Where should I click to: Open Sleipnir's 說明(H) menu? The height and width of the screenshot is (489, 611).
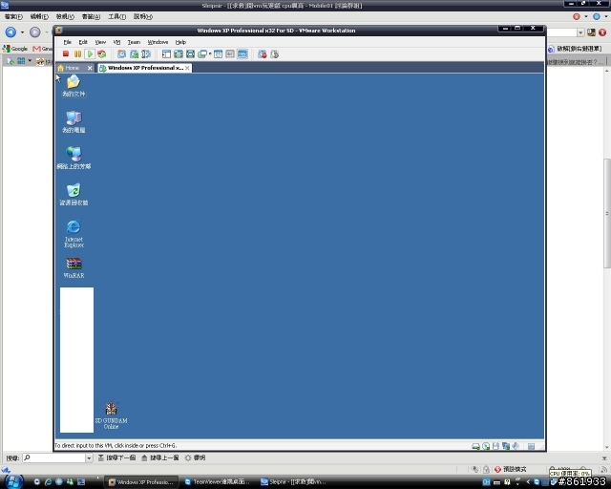[x=143, y=16]
